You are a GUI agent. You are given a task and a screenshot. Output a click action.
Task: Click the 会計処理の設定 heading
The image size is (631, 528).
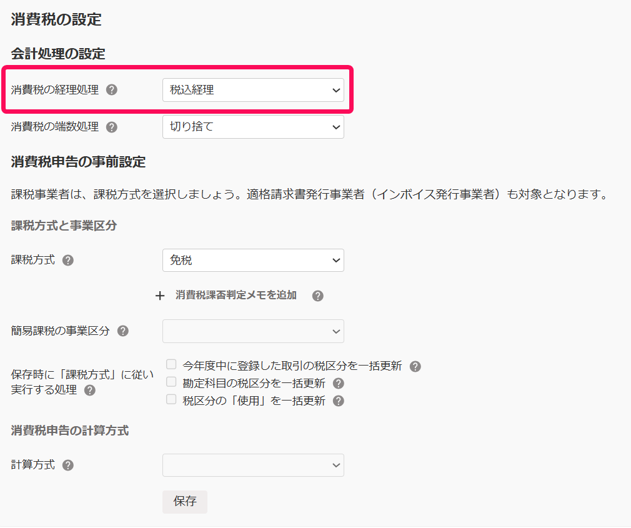tap(58, 54)
